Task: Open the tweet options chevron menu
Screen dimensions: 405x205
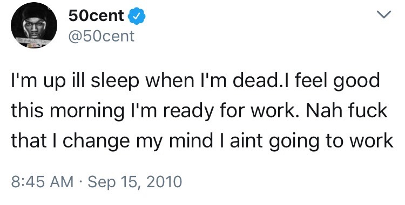Action: pos(384,15)
